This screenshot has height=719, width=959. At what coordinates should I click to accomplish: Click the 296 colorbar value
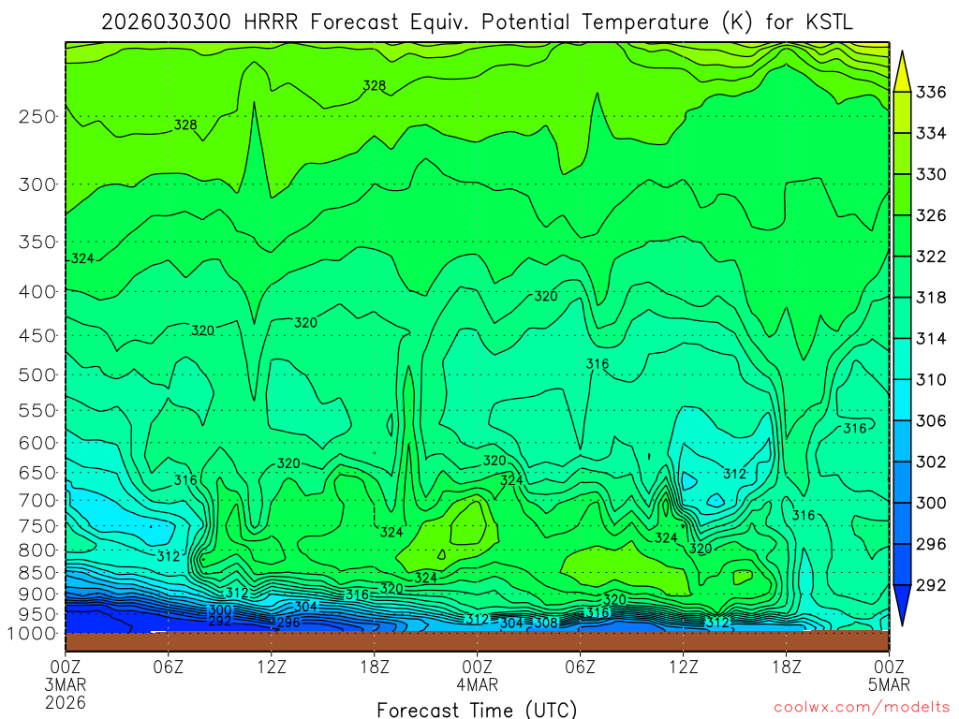931,544
